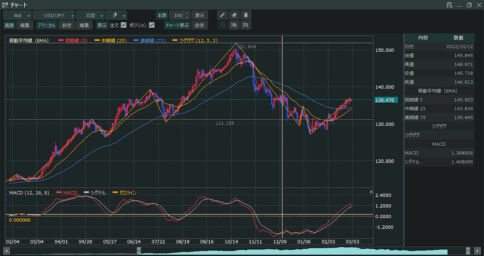Image resolution: width=484 pixels, height=256 pixels.
Task: Click the 移動平均線（EMA）chart title
Action: coord(29,41)
